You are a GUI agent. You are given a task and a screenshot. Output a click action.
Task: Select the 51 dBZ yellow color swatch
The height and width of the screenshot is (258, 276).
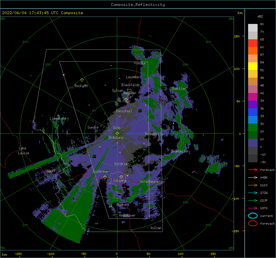click(253, 66)
